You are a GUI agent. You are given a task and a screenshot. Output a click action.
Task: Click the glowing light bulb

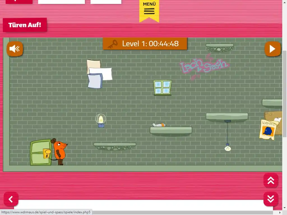pyautogui.click(x=101, y=120)
